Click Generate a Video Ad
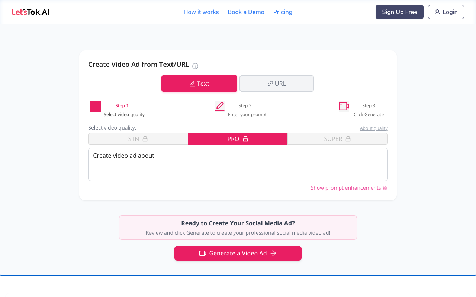The height and width of the screenshot is (297, 476). point(238,253)
